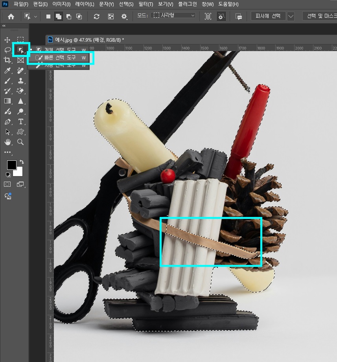The height and width of the screenshot is (362, 337).
Task: Go to the Home screen icon
Action: (11, 17)
